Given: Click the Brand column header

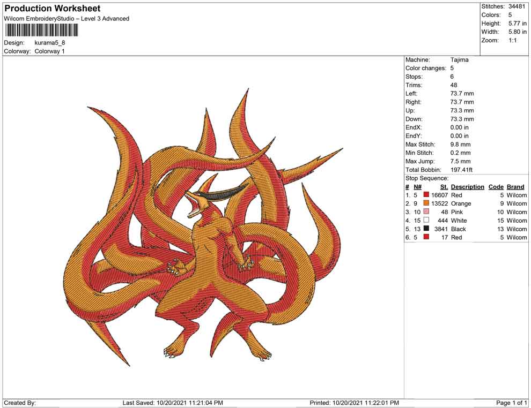Looking at the screenshot, I should coord(515,187).
